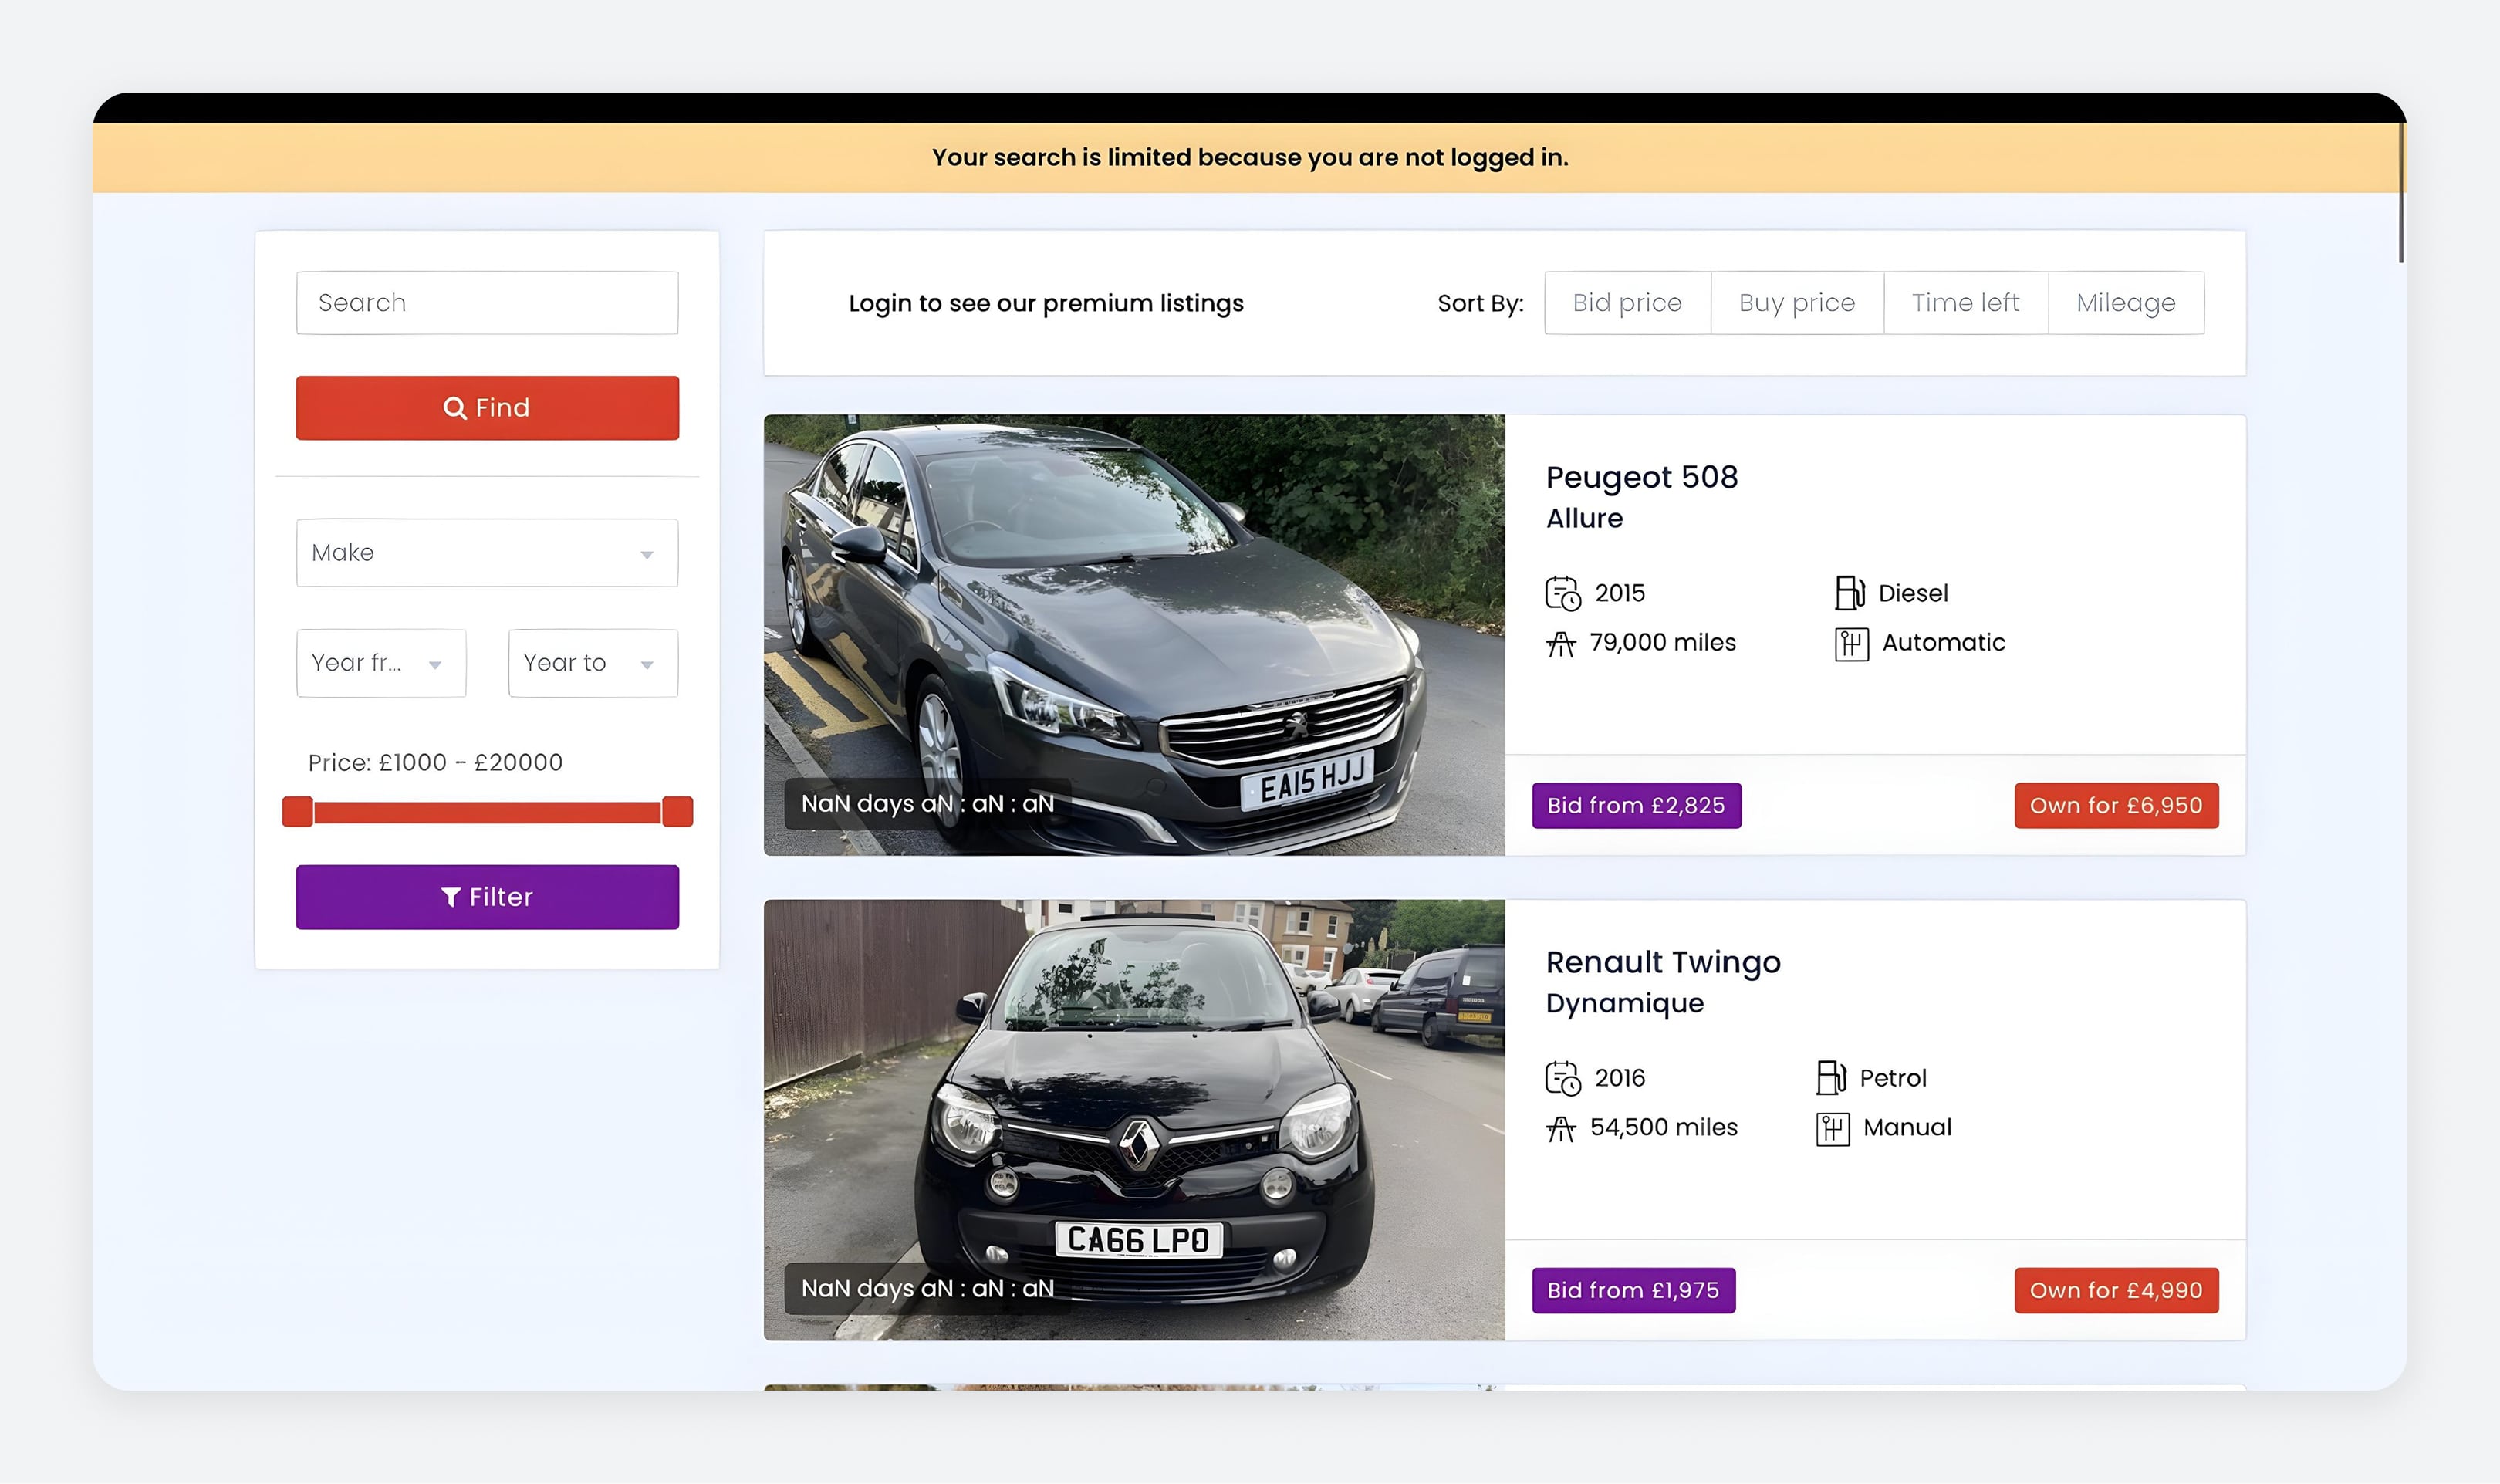The width and height of the screenshot is (2500, 1484).
Task: Click the road icon beside 54,500 miles
Action: pyautogui.click(x=1560, y=1128)
